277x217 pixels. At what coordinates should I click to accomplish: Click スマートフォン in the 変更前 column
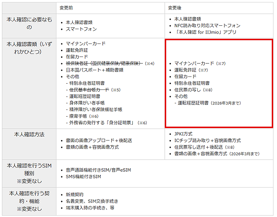[x=81, y=29]
